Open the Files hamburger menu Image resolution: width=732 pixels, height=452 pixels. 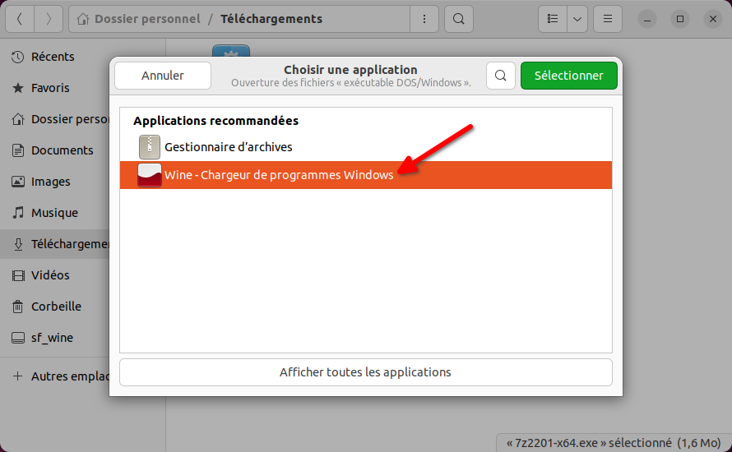point(607,19)
